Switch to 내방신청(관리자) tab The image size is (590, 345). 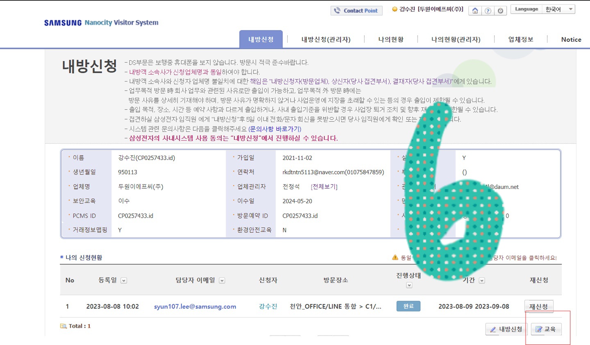tap(326, 39)
